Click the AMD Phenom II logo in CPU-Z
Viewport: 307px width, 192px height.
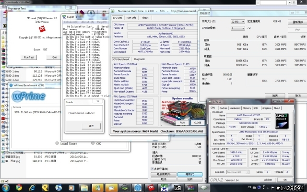tap(282, 121)
